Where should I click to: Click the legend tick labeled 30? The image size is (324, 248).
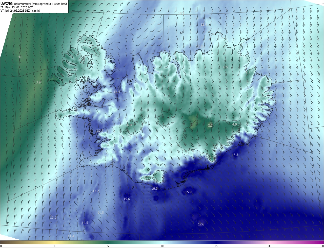270,246
